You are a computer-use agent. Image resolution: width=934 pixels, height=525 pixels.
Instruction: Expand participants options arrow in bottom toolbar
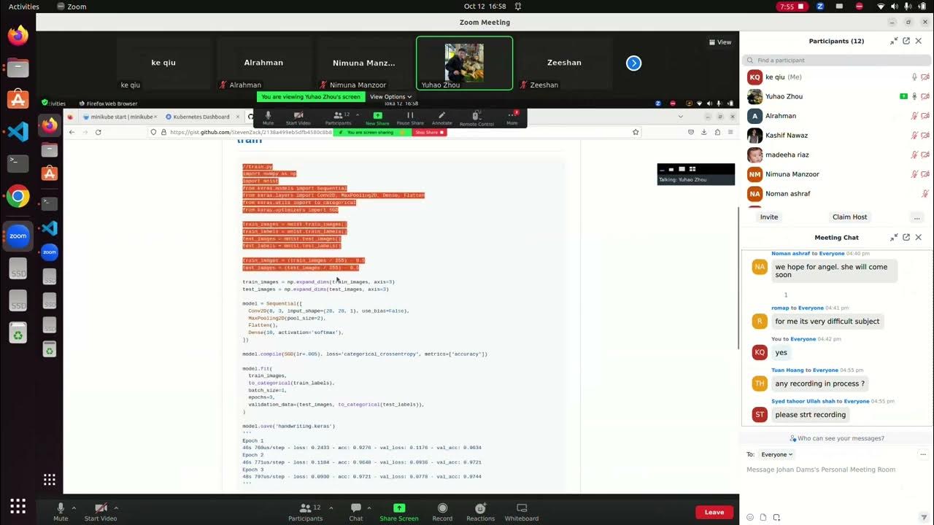pos(331,507)
